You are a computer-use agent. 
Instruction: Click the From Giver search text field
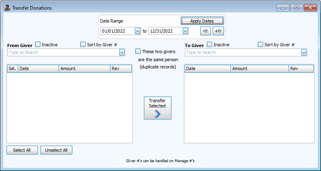(x=63, y=52)
